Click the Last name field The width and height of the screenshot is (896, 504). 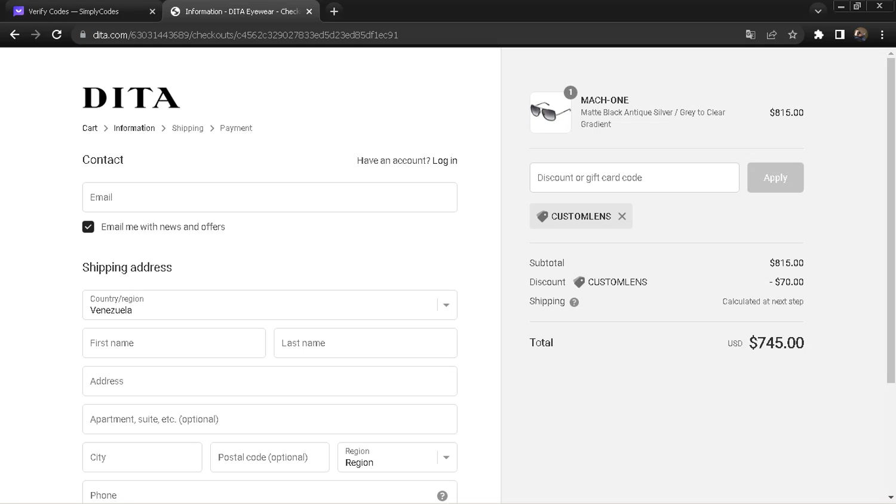(x=366, y=343)
